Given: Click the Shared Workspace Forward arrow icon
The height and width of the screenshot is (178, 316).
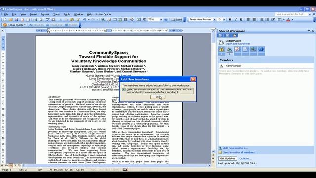Looking at the screenshot, I should (x=227, y=35).
